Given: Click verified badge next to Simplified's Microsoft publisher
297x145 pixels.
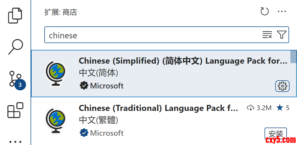Looking at the screenshot, I should tap(84, 86).
